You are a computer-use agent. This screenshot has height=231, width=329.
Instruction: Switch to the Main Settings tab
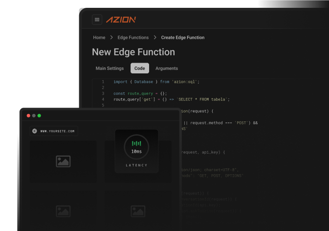tap(110, 69)
